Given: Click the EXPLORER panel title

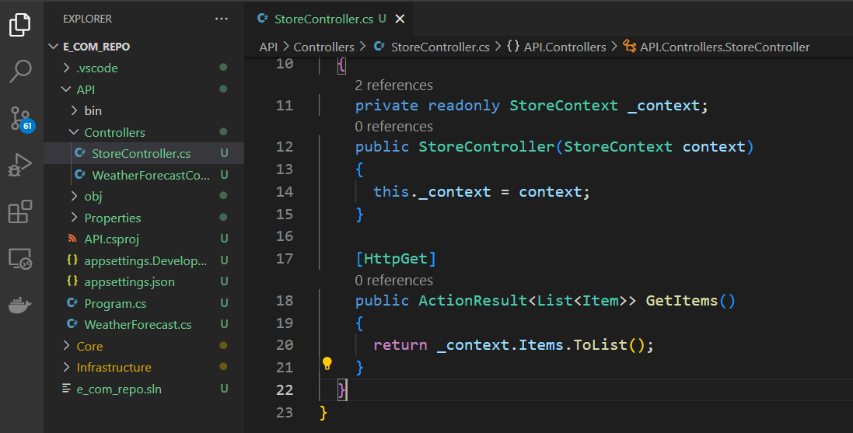Looking at the screenshot, I should pos(87,19).
